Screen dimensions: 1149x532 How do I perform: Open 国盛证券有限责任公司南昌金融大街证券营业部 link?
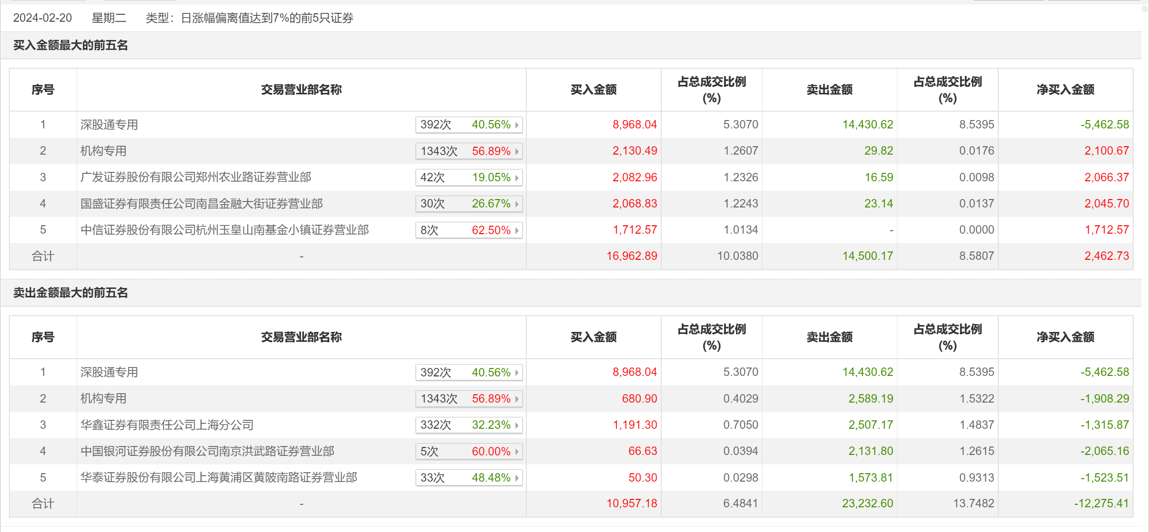[x=202, y=204]
